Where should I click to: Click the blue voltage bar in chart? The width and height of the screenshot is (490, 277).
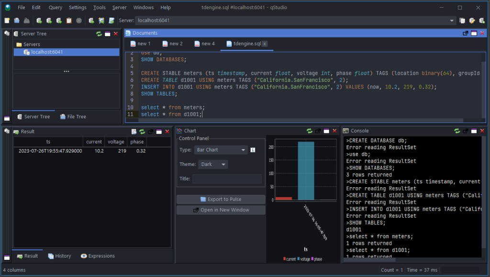click(306, 170)
